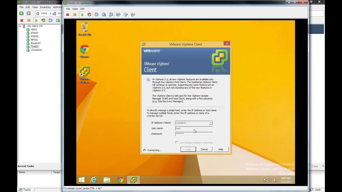Image resolution: width=342 pixels, height=192 pixels.
Task: Open View menu in main vSphere Client
Action: tap(35, 7)
